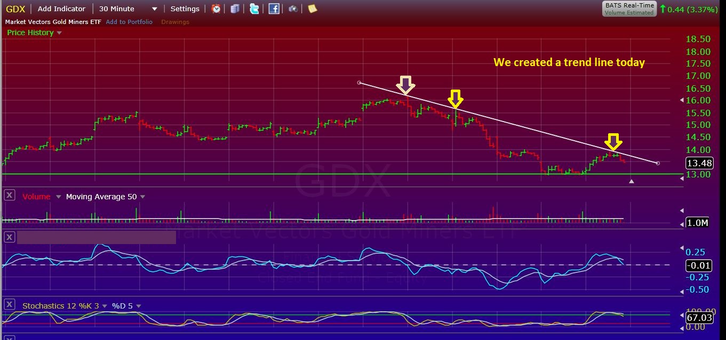This screenshot has height=340, width=726.
Task: Open the 30 Minute timeframe dropdown
Action: click(155, 9)
